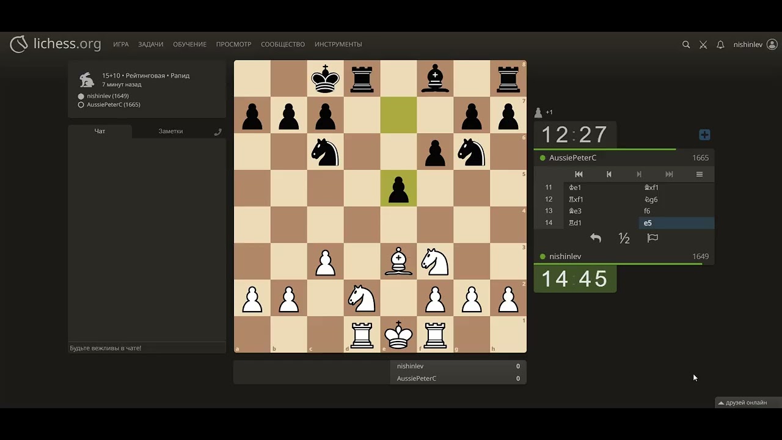Select the white bishop on e3

tap(398, 262)
